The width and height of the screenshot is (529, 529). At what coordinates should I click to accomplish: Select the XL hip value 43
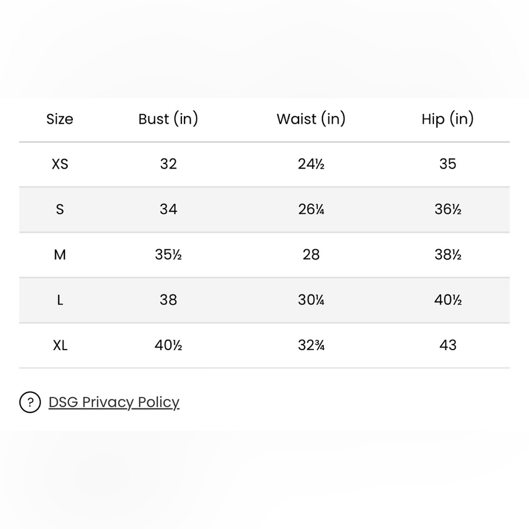pyautogui.click(x=448, y=345)
